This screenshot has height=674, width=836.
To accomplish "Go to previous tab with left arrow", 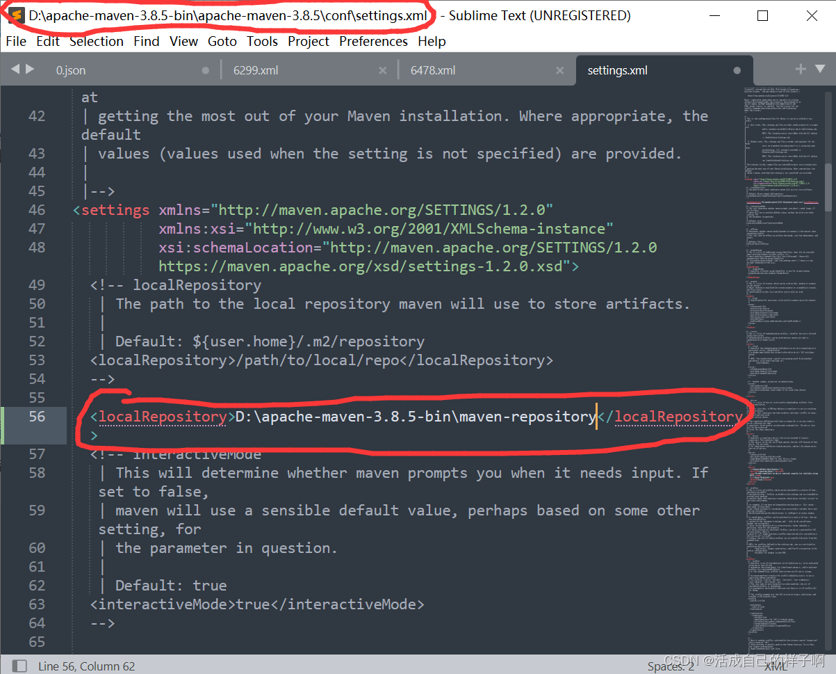I will pos(15,69).
